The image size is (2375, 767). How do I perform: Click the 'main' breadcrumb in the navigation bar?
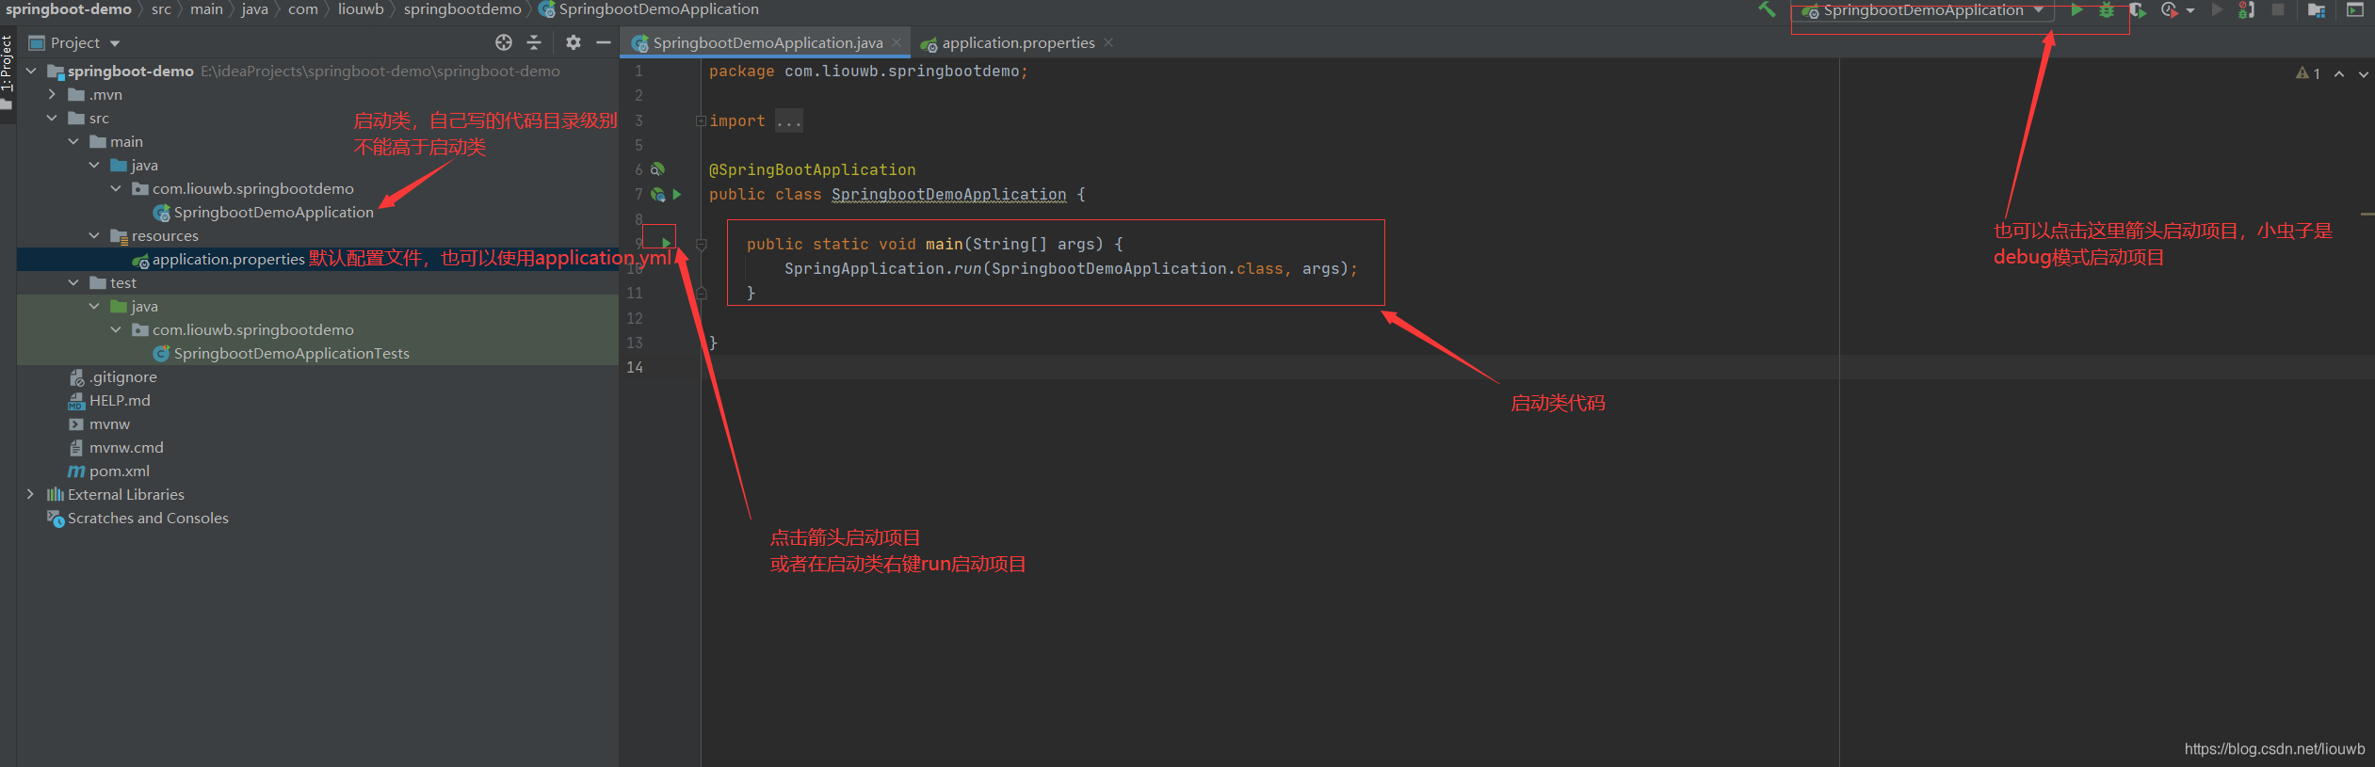pos(206,9)
